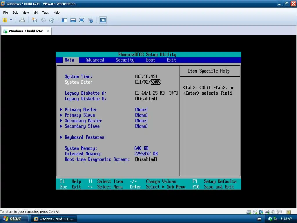Screen dimensions: 297x223
Task: Open the Edit menu
Action: coord(15,12)
